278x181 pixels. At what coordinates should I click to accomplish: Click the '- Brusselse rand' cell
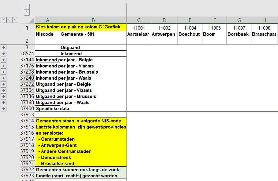coord(81,164)
